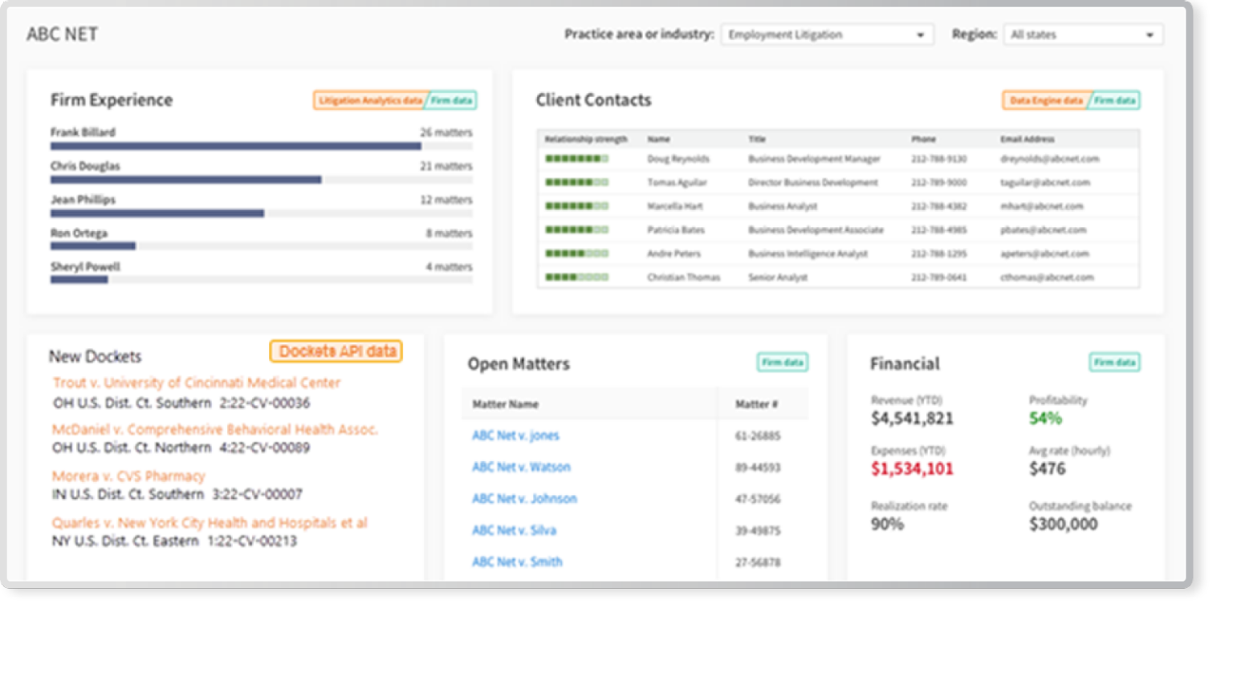Expand the Region All states dropdown
1233x693 pixels.
coord(1082,34)
